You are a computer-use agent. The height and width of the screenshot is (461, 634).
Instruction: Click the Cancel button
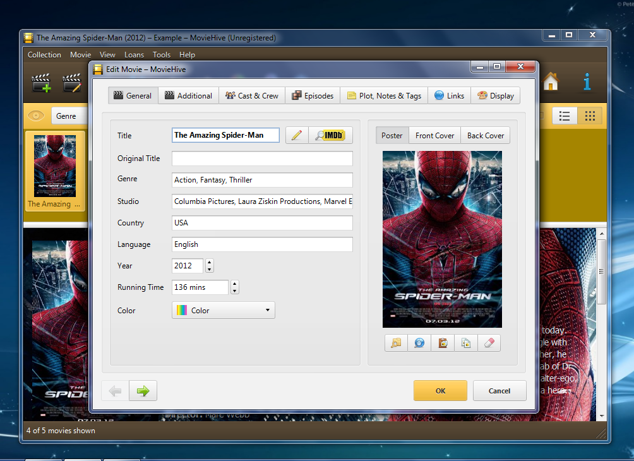[x=499, y=391]
